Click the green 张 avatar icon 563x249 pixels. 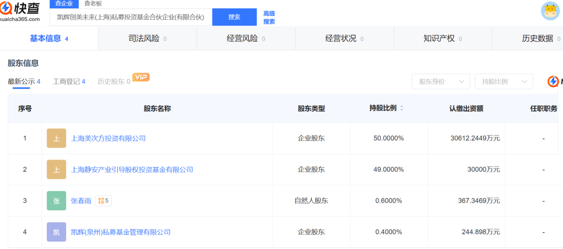point(56,201)
